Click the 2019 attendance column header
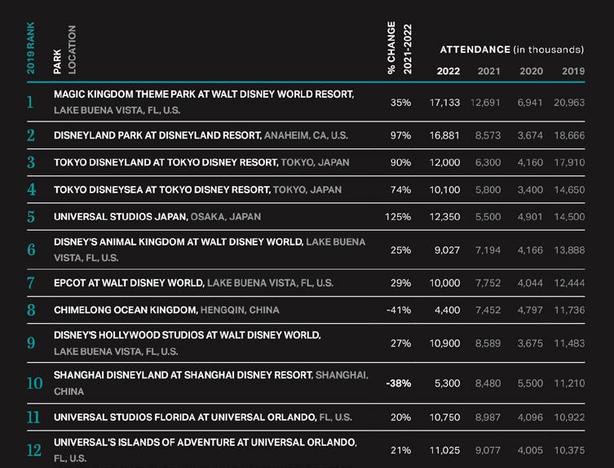The height and width of the screenshot is (468, 614). (x=573, y=71)
